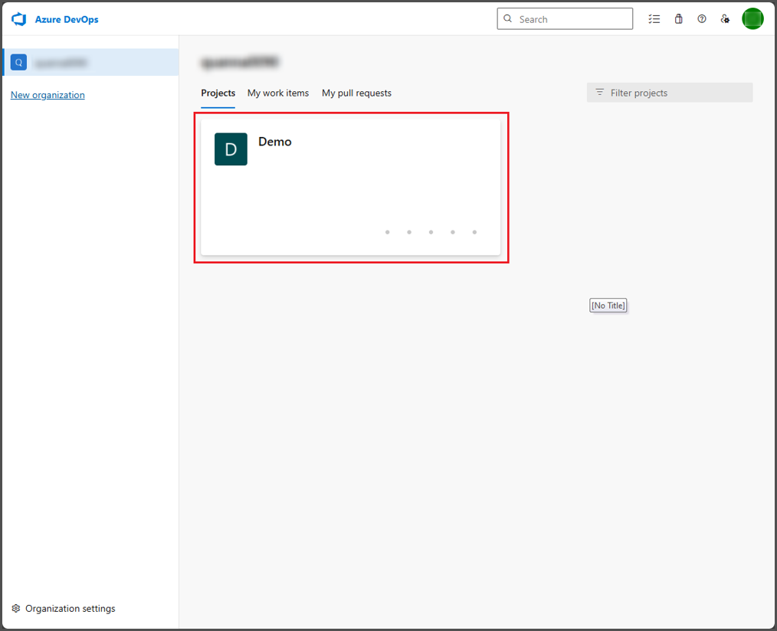Open the work items checklist icon
Viewport: 777px width, 631px height.
point(654,19)
